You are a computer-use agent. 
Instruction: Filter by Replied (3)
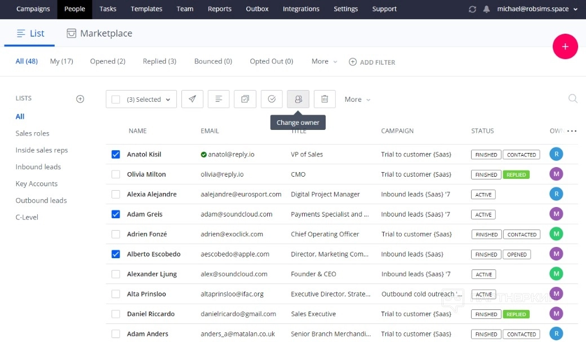(159, 61)
